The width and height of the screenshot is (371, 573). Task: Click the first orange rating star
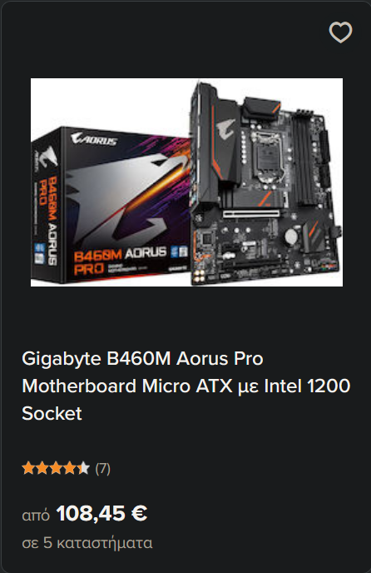click(28, 468)
